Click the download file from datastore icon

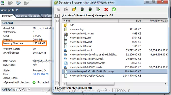point(90,10)
